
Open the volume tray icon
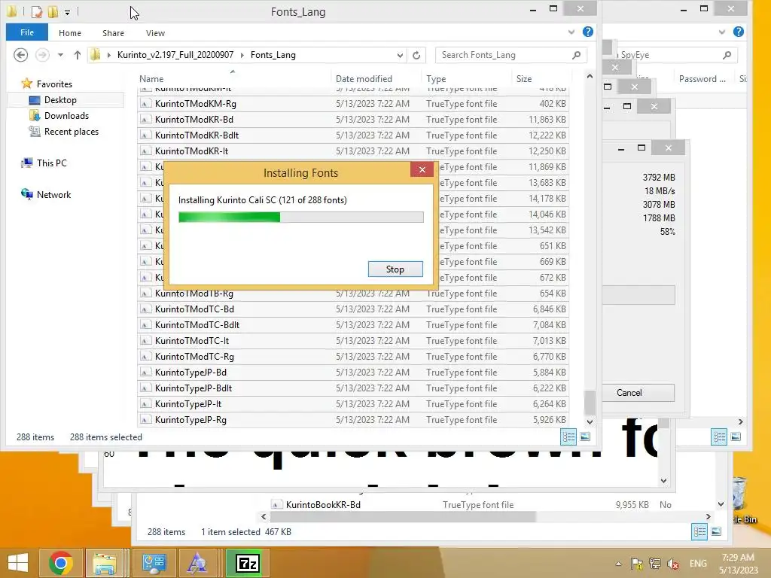coord(672,564)
